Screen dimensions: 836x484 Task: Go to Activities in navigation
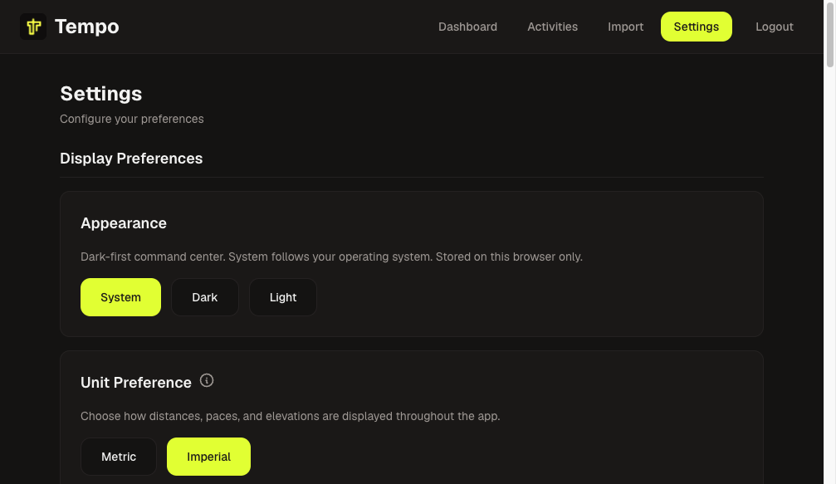coord(552,27)
